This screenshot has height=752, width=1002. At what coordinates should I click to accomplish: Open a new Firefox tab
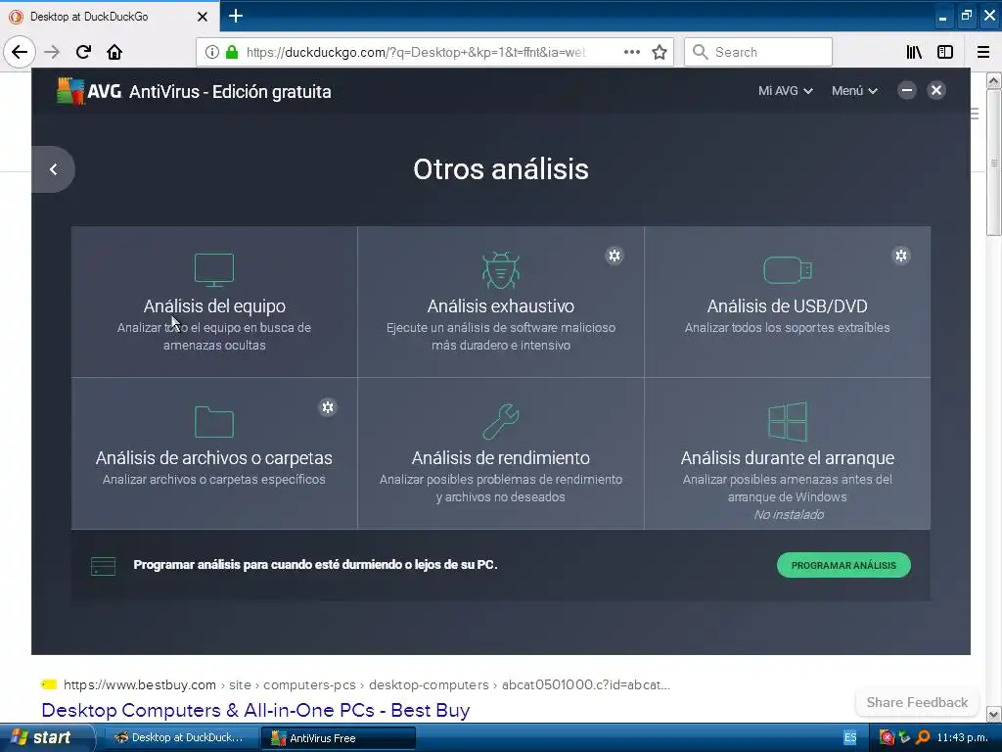tap(236, 16)
